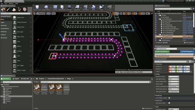Toggle rotation grid snapping in viewport

[133, 13]
